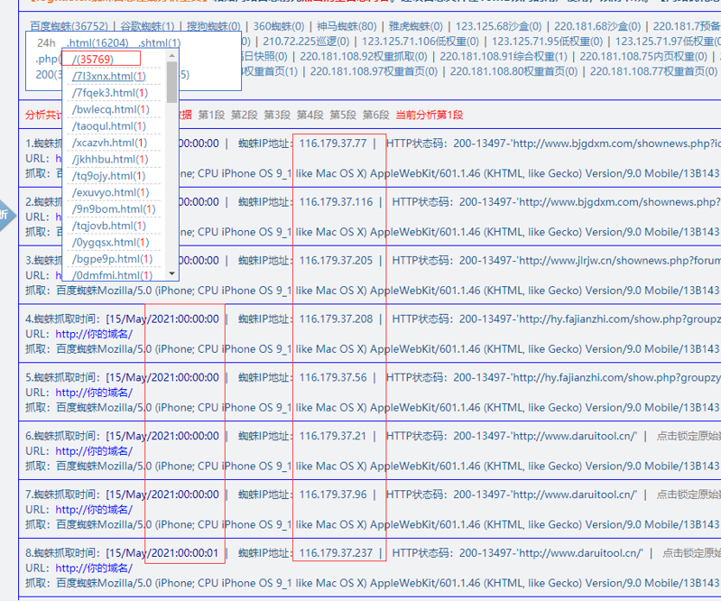Select the 220.181.68沙盒(0) filter

597,26
